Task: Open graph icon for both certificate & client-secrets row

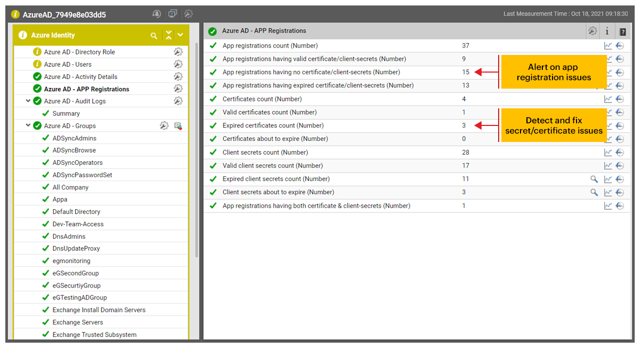Action: pos(608,205)
